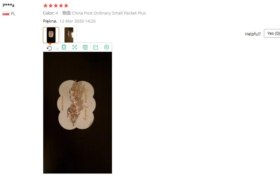
Task: Click the first red rating star
Action: click(45, 6)
